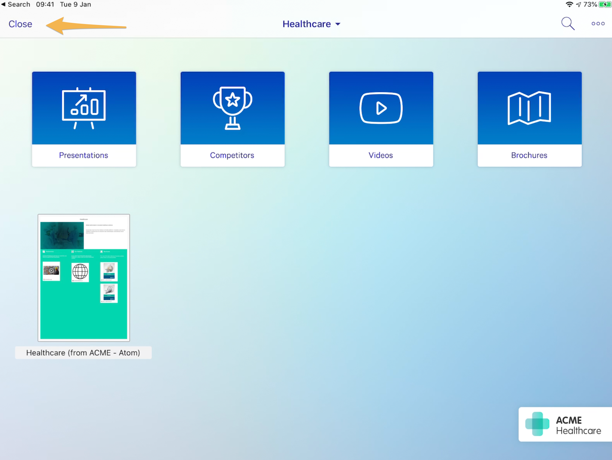
Task: Go back to Search app
Action: point(15,4)
